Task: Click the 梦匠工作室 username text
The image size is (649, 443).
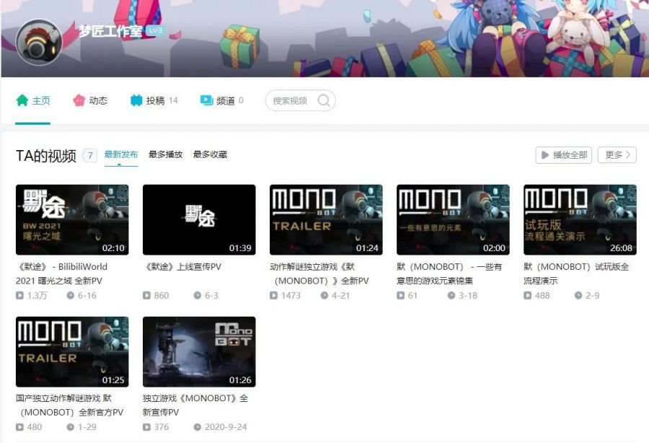Action: (x=110, y=31)
